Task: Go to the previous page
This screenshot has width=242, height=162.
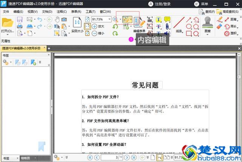Action: [x=97, y=157]
